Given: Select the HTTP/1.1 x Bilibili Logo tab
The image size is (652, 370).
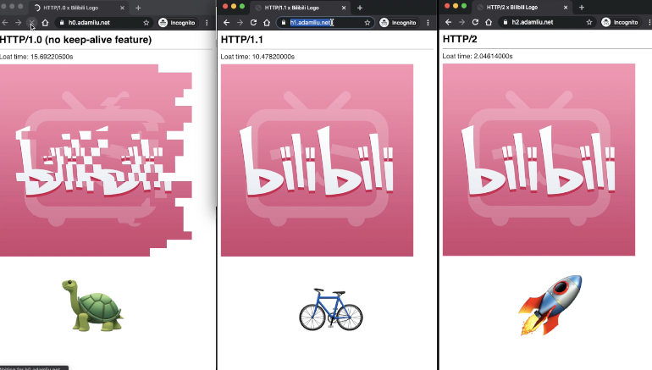Looking at the screenshot, I should point(300,8).
